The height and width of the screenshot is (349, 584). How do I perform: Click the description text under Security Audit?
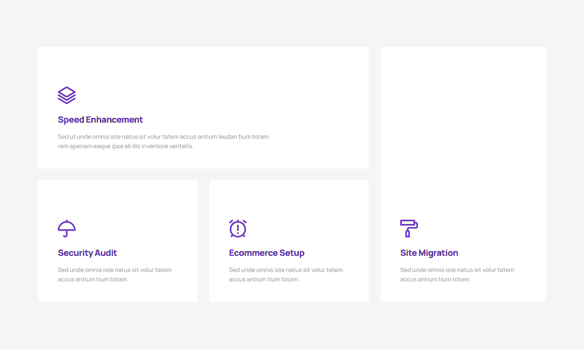115,274
